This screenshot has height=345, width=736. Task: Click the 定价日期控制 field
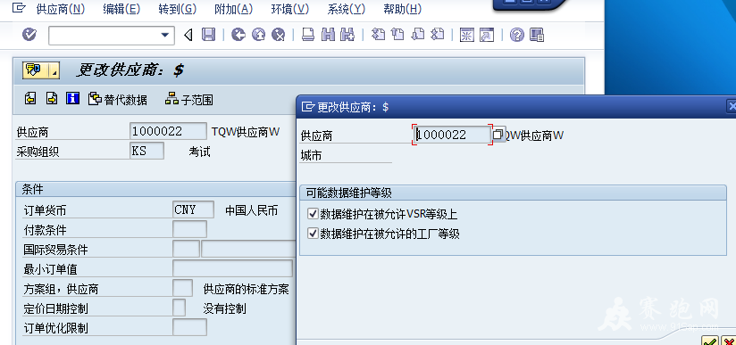pyautogui.click(x=180, y=308)
